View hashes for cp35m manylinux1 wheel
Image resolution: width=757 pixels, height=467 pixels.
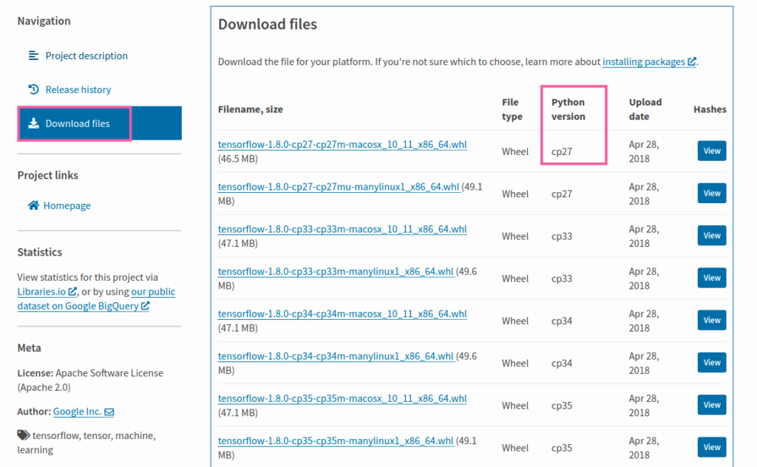coord(712,447)
